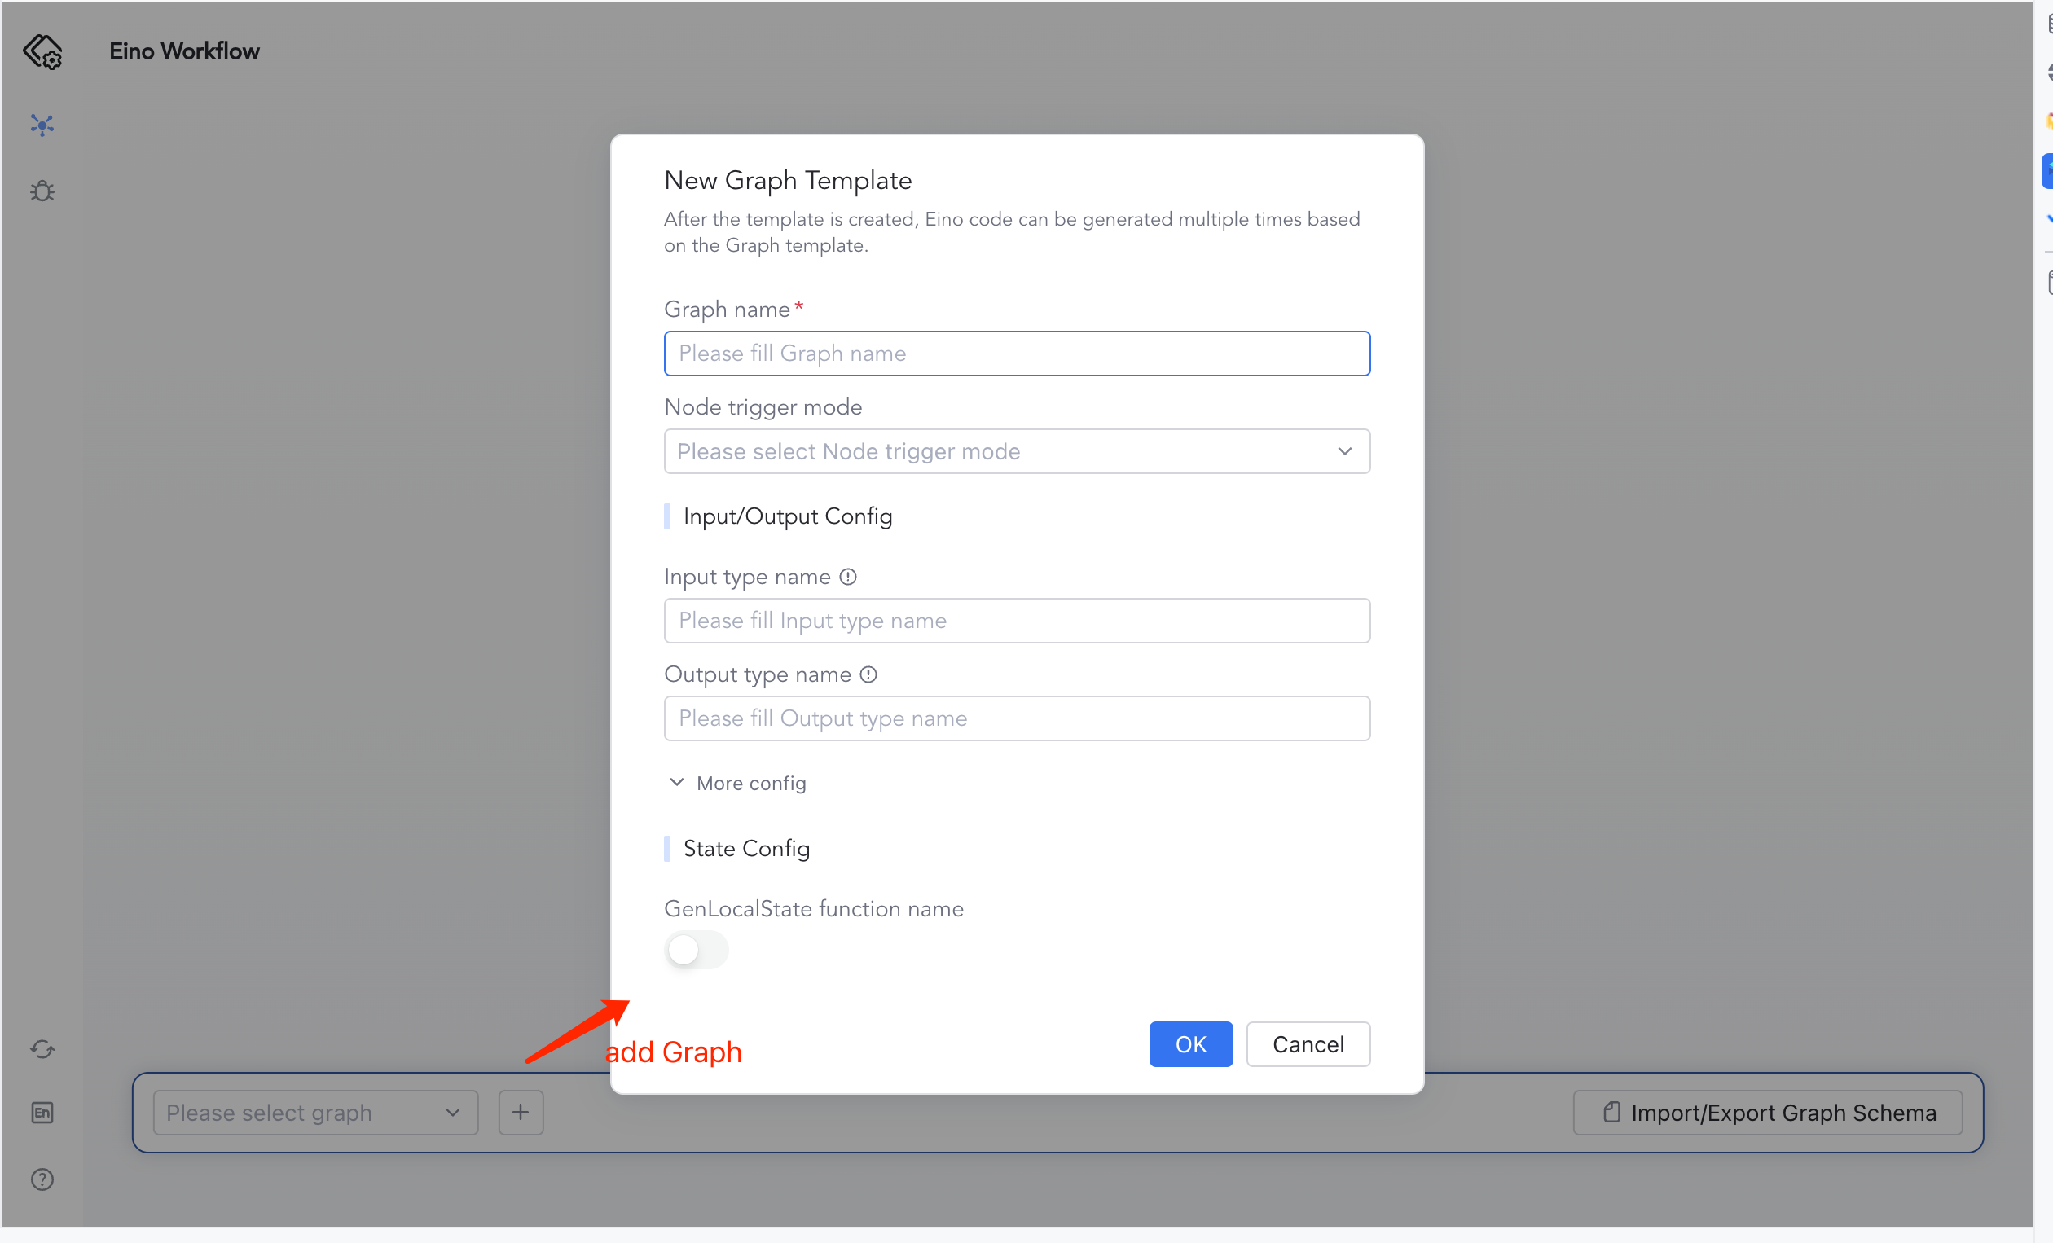This screenshot has width=2053, height=1243.
Task: Expand the More config section
Action: pyautogui.click(x=737, y=783)
